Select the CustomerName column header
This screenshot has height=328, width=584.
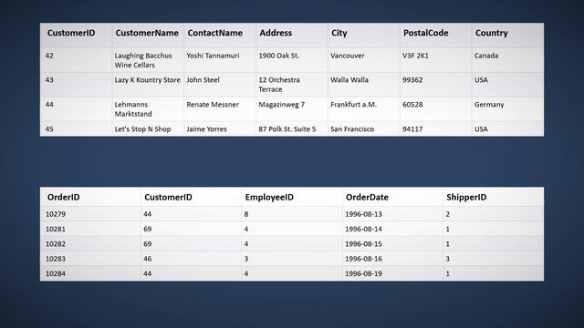pos(147,33)
